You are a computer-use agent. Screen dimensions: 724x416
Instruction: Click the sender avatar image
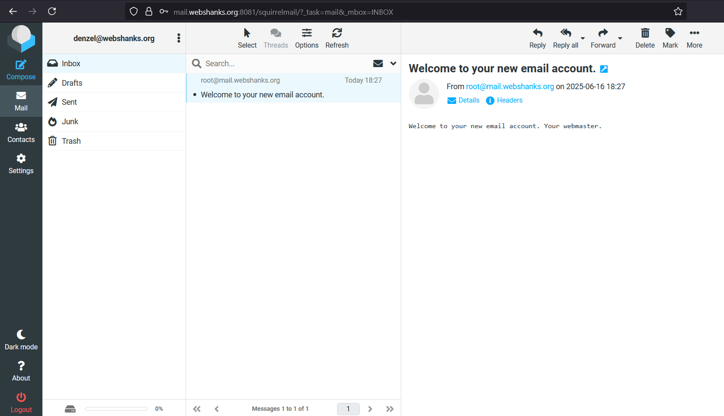tap(424, 94)
